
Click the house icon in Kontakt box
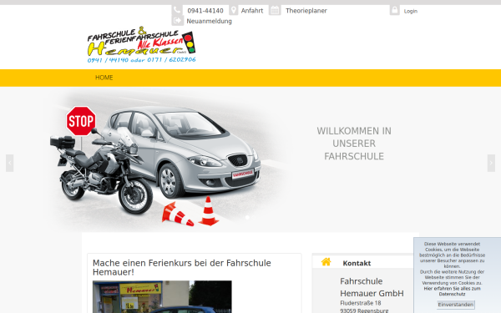point(326,262)
